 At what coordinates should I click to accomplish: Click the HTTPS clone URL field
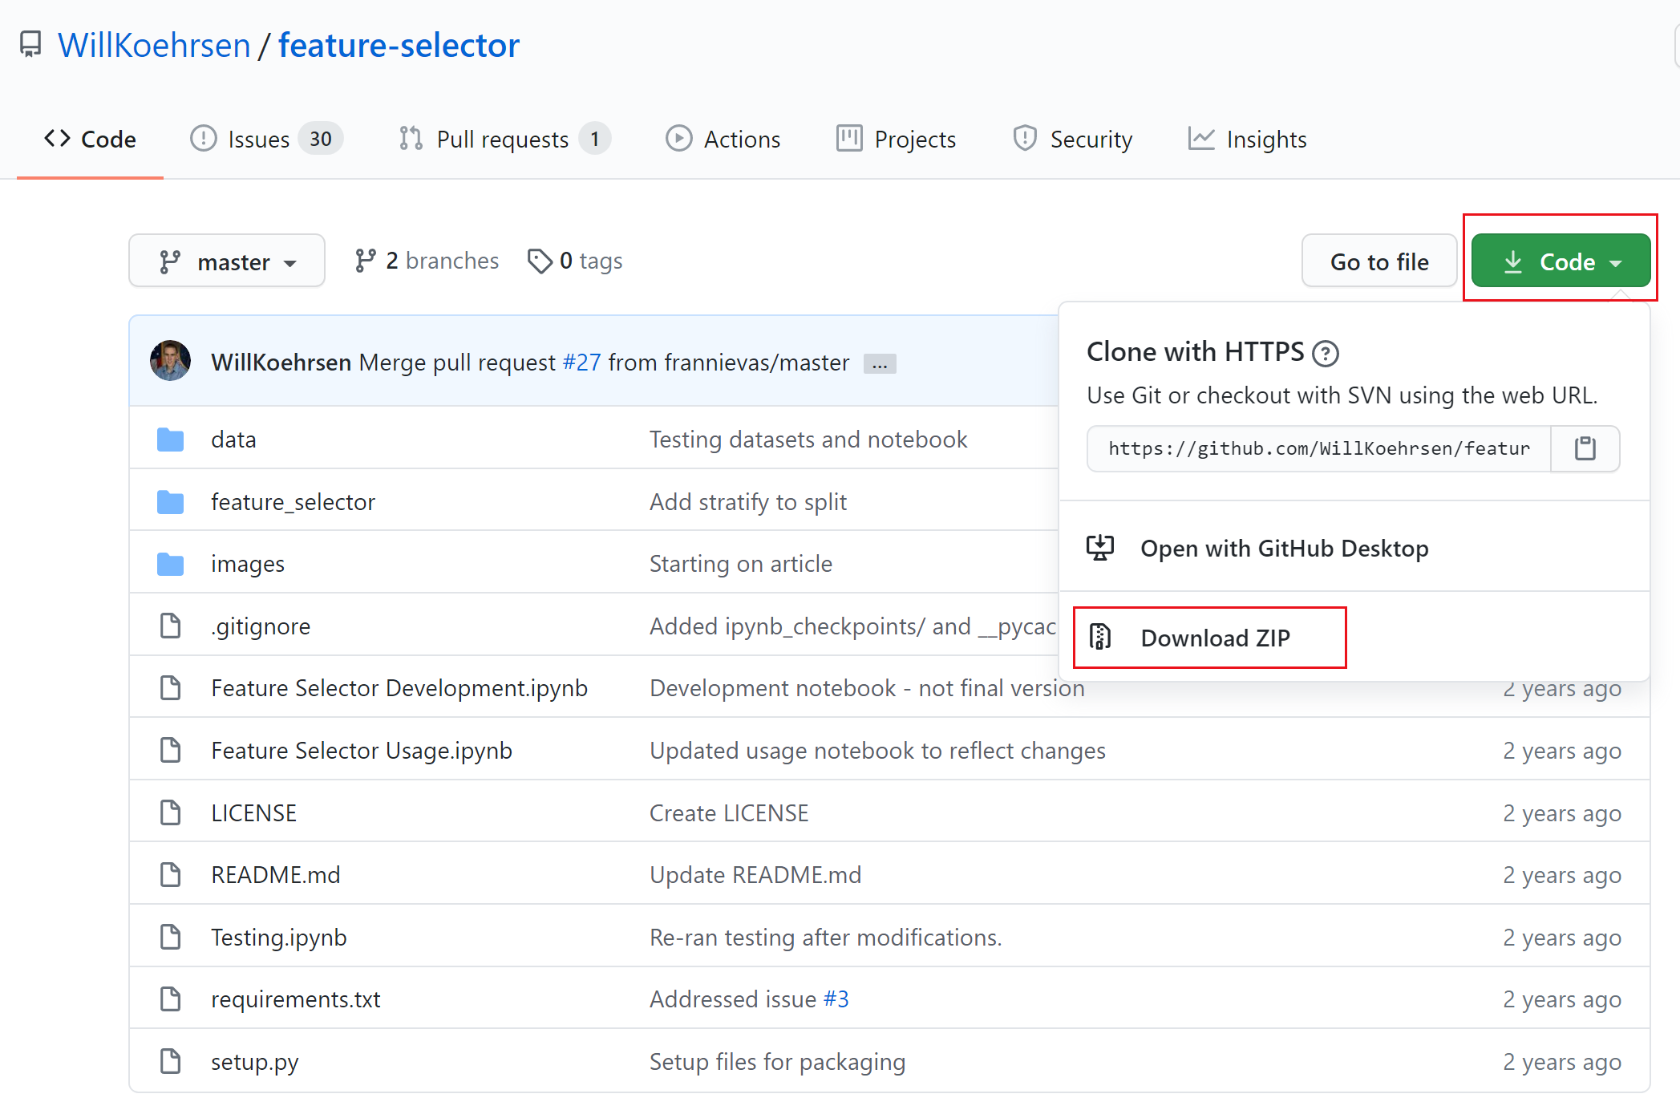pos(1318,448)
